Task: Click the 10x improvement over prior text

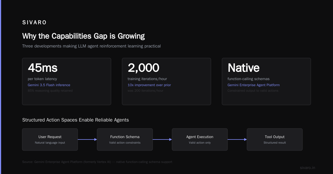Action: pos(149,85)
